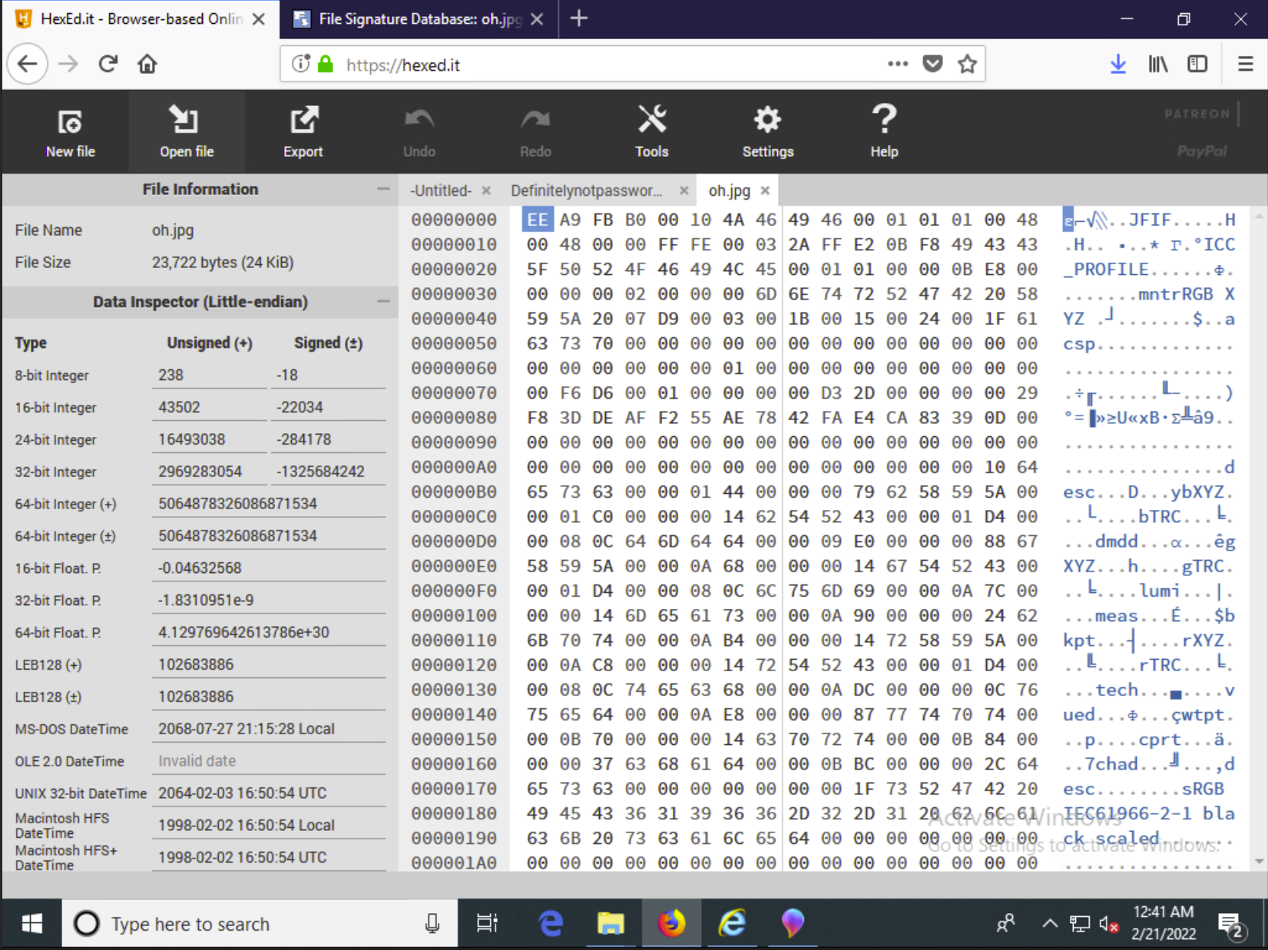Open Microsoft Edge from the taskbar

(x=550, y=923)
